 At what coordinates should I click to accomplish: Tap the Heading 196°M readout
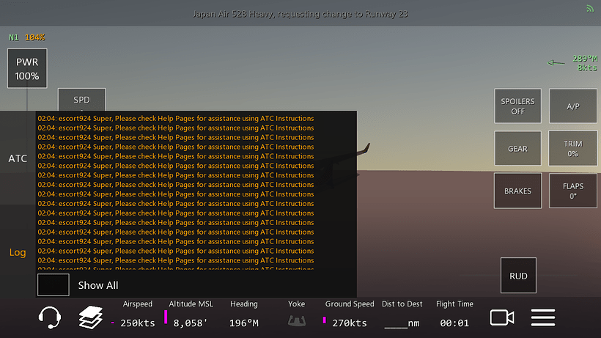pyautogui.click(x=244, y=315)
